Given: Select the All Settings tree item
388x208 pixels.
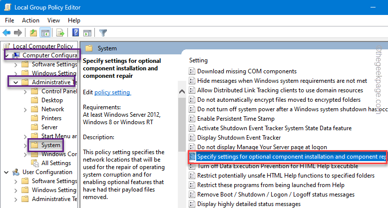Looking at the screenshot, I should 56,163.
